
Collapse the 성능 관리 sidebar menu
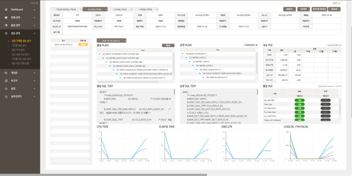(x=34, y=33)
